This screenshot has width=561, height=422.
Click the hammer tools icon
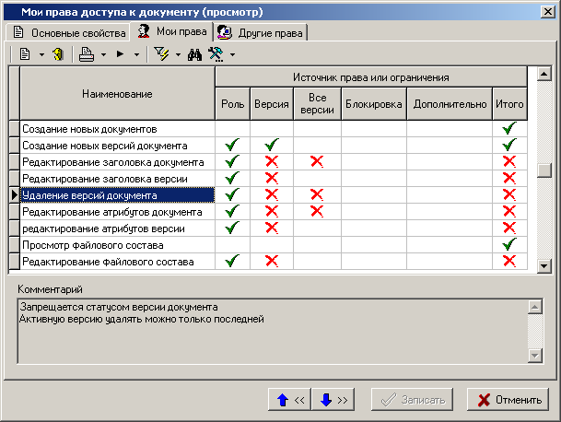pos(216,55)
